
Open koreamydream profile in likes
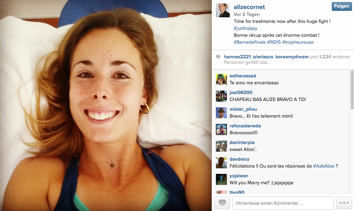292,57
